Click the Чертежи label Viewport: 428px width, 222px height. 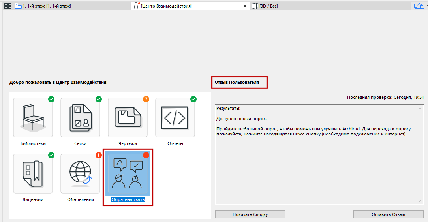(x=128, y=143)
